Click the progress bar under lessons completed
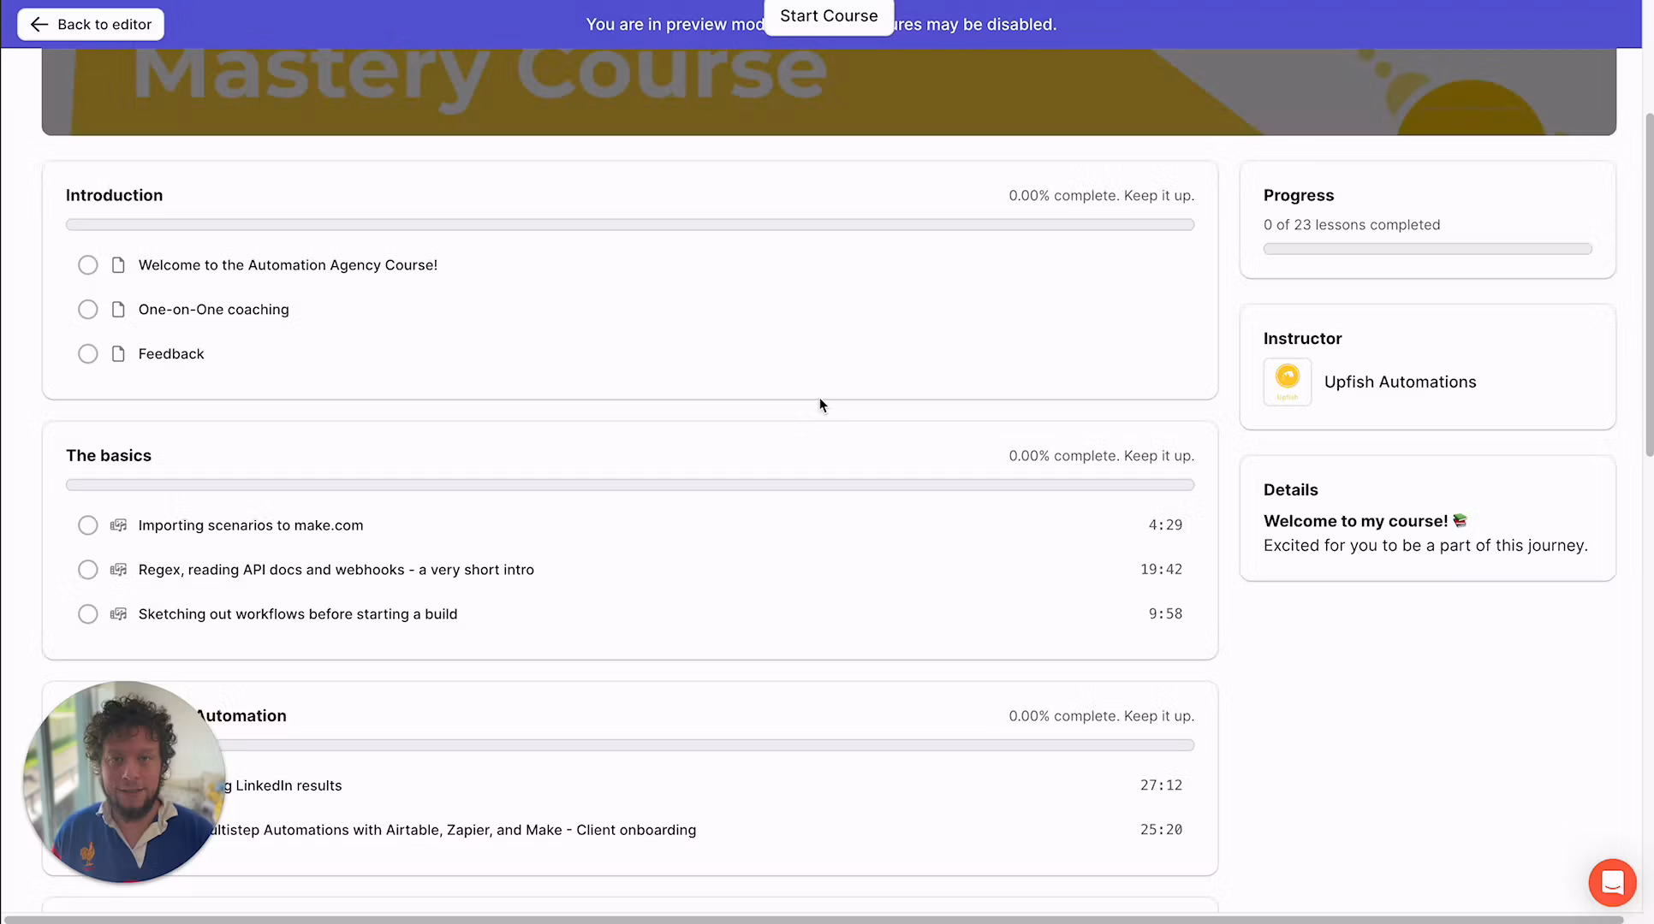This screenshot has width=1654, height=924. point(1426,249)
